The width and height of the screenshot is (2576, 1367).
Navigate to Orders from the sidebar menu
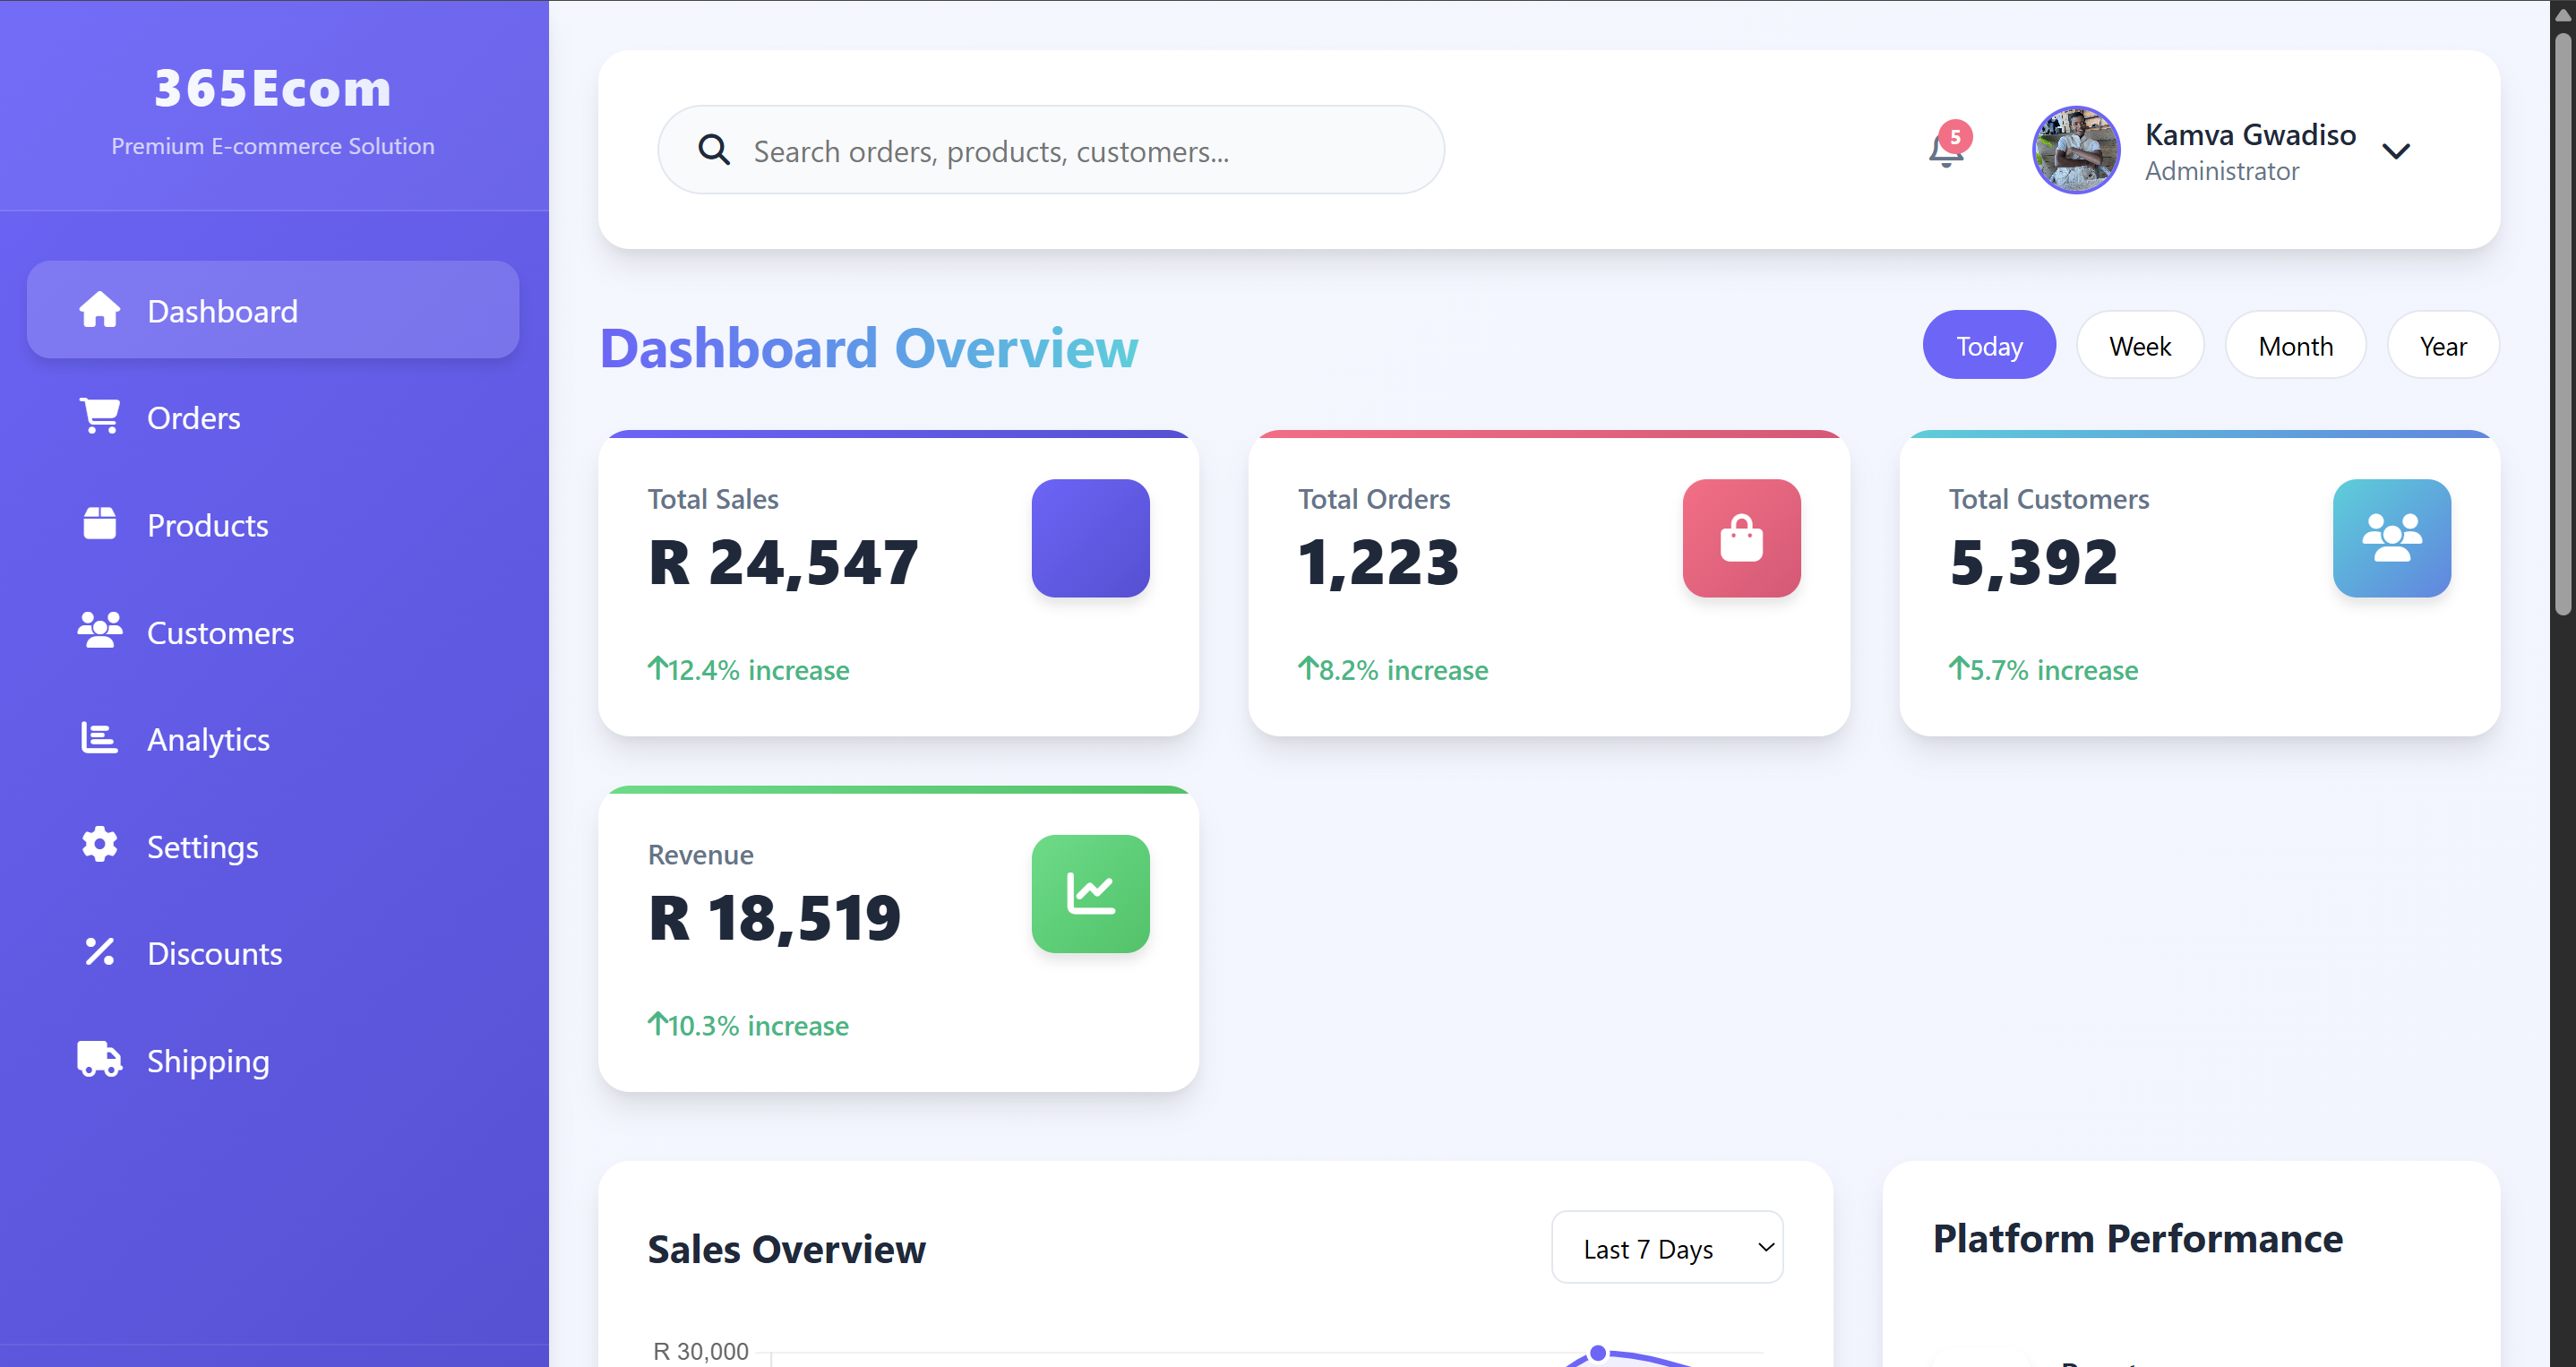[x=194, y=416]
